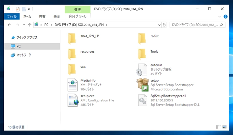Click in the search box
The height and width of the screenshot is (135, 233).
pyautogui.click(x=195, y=25)
